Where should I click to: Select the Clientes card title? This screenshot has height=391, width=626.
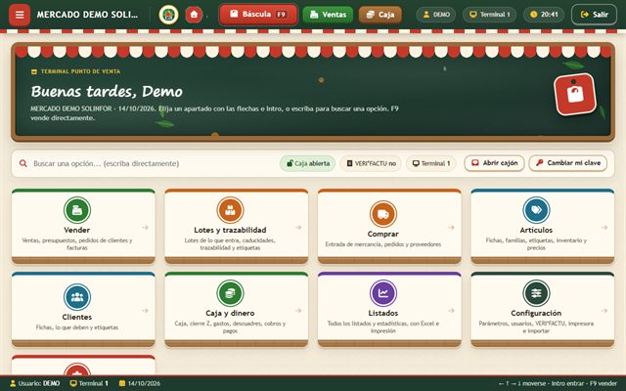coord(77,317)
